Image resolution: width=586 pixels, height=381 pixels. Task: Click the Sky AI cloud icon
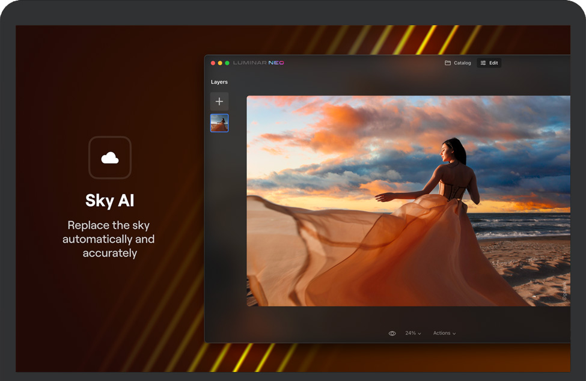click(x=109, y=158)
